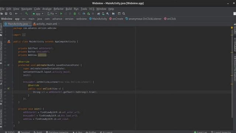Navigate Back with the left arrow icon
This screenshot has height=133, width=236.
(16, 14)
